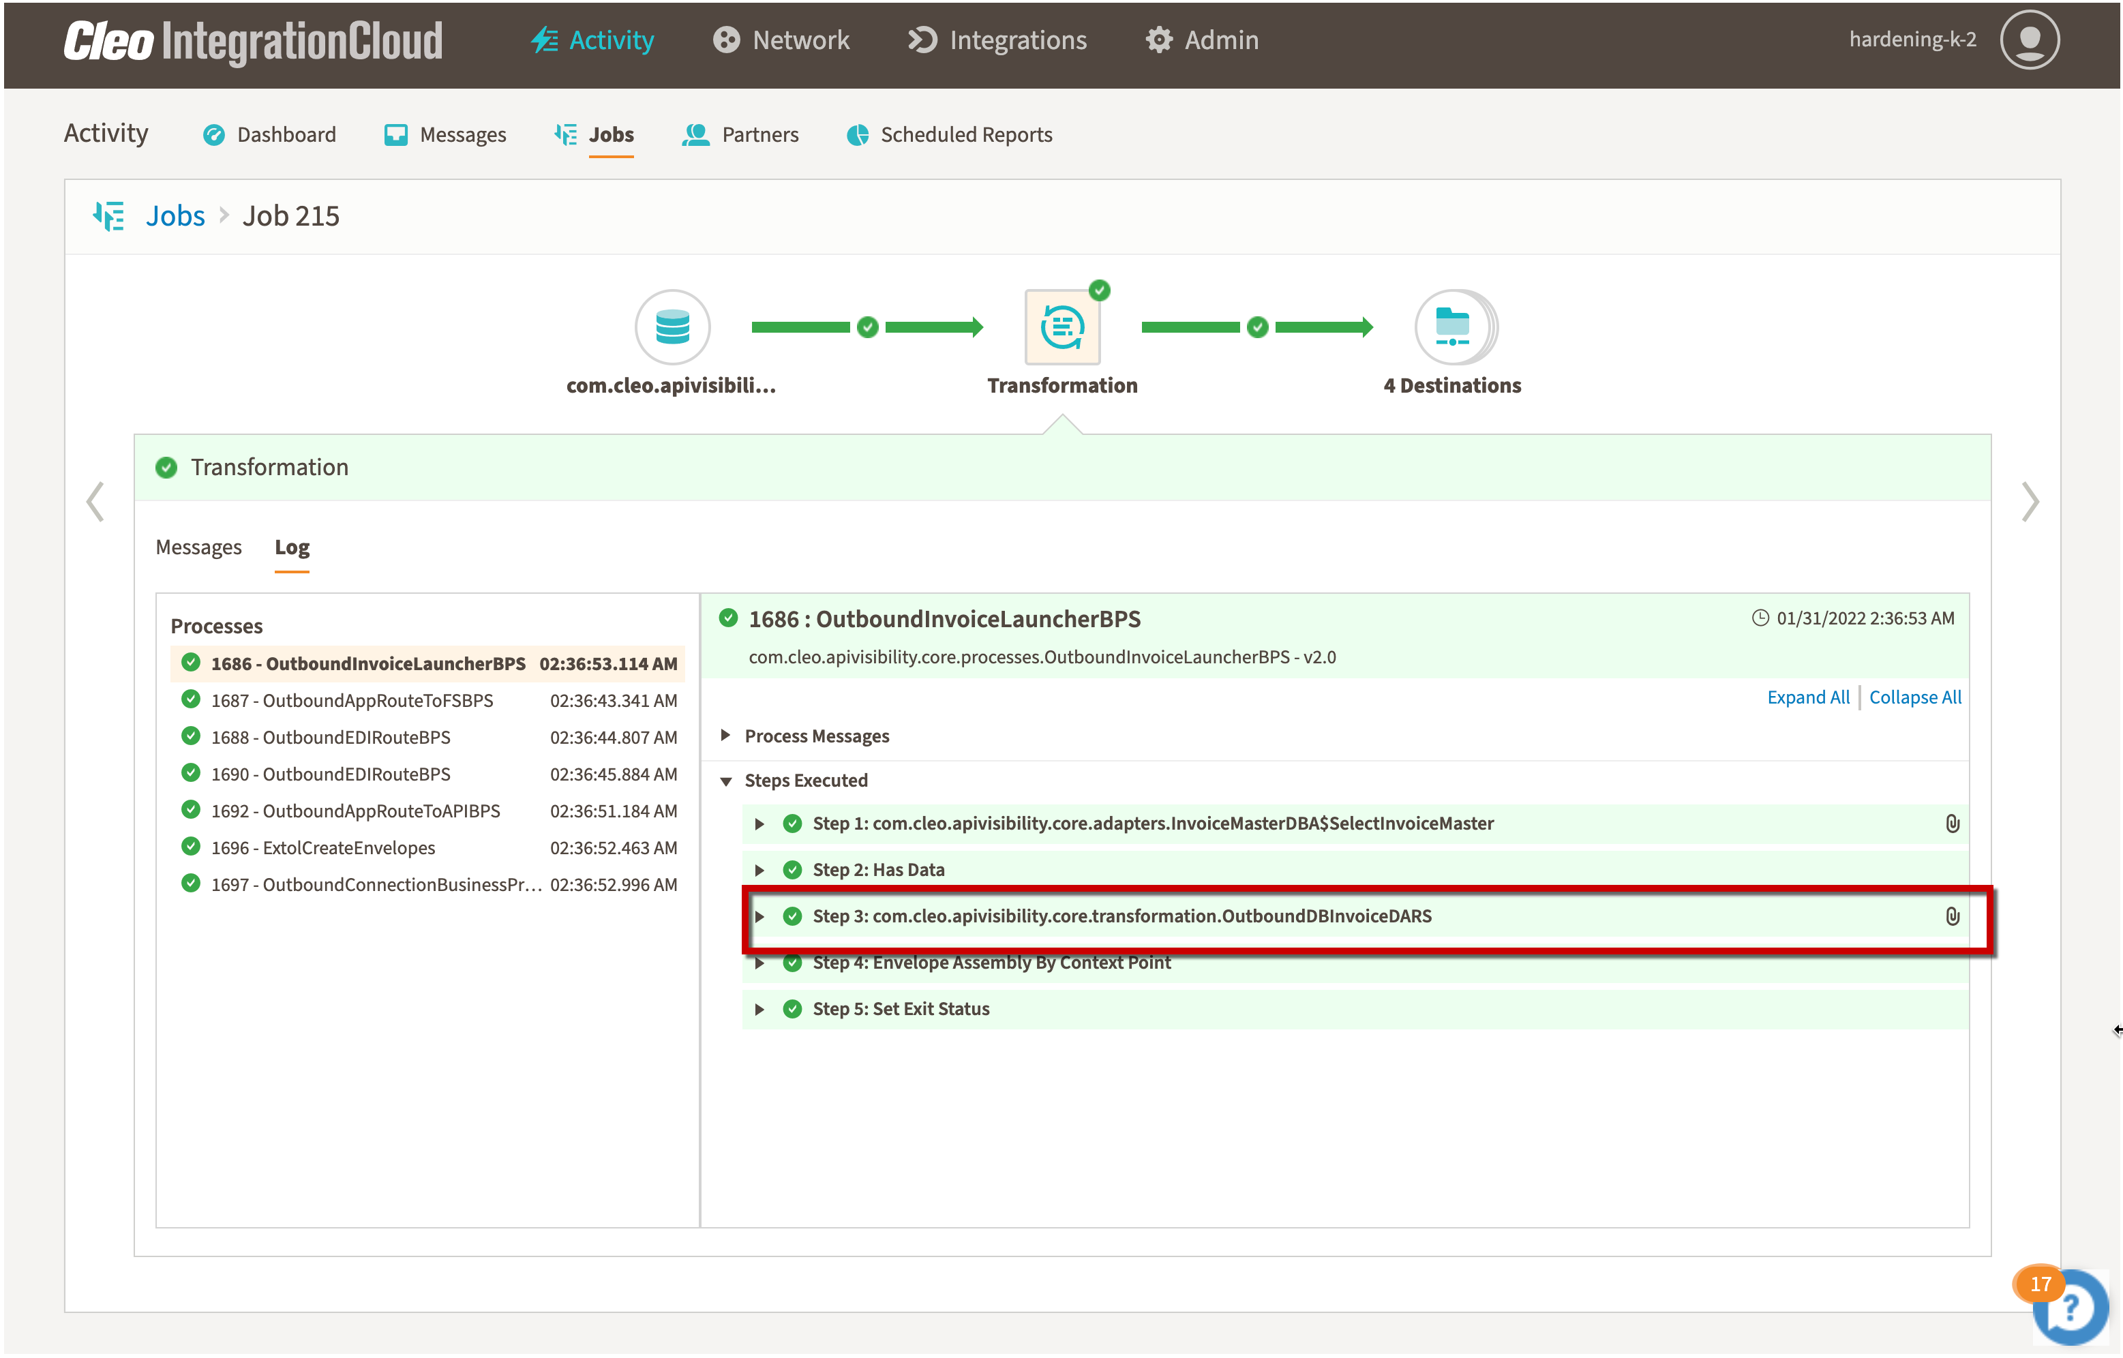Viewport: 2123px width, 1358px height.
Task: Go to previous stage with left arrow
Action: click(95, 502)
